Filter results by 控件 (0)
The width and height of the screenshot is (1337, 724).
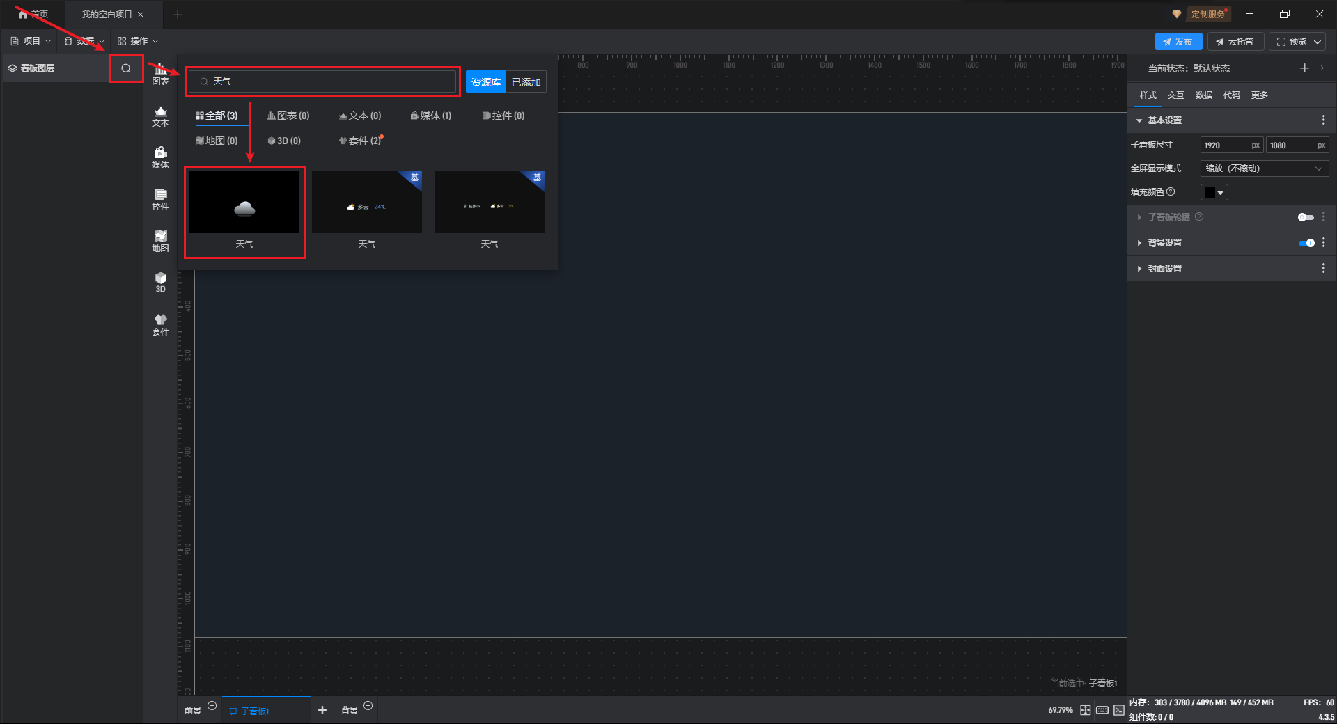click(x=503, y=116)
